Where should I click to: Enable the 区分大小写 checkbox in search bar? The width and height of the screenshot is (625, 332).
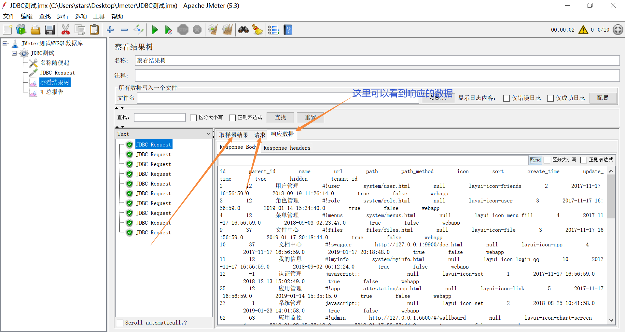193,118
